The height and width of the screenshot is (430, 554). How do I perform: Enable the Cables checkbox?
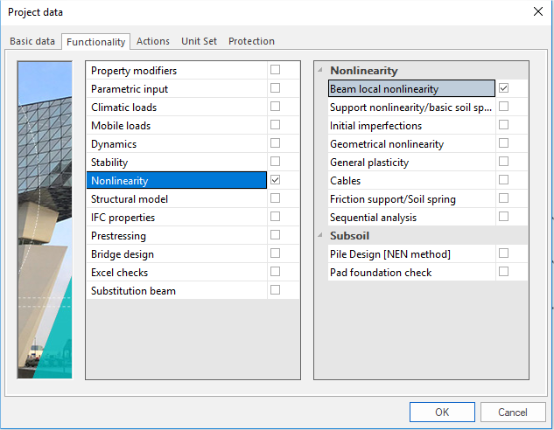point(503,180)
